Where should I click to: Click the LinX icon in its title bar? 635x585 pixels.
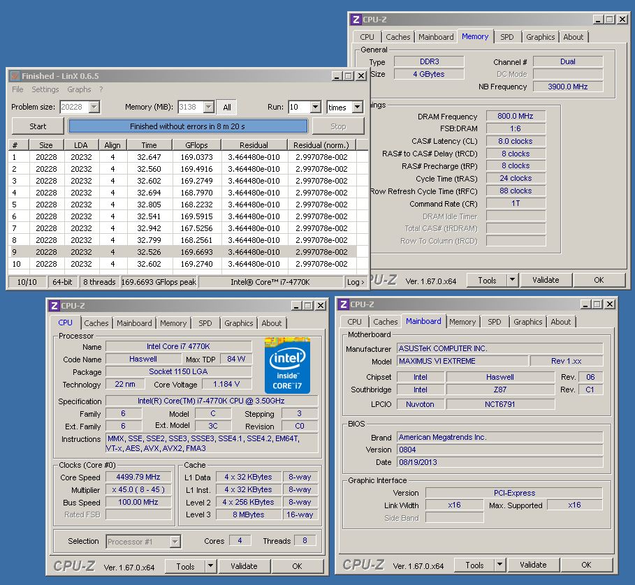[x=15, y=76]
